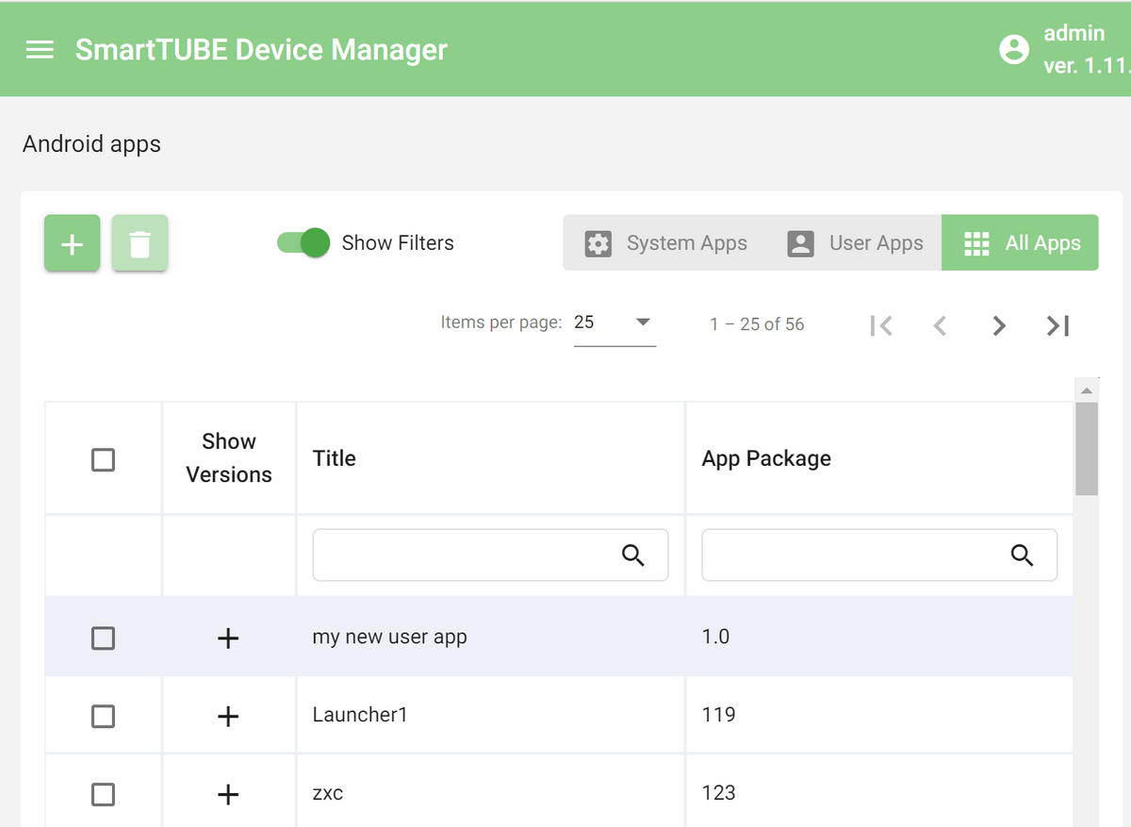Click the scrollbar up arrow
1131x827 pixels.
pyautogui.click(x=1087, y=389)
